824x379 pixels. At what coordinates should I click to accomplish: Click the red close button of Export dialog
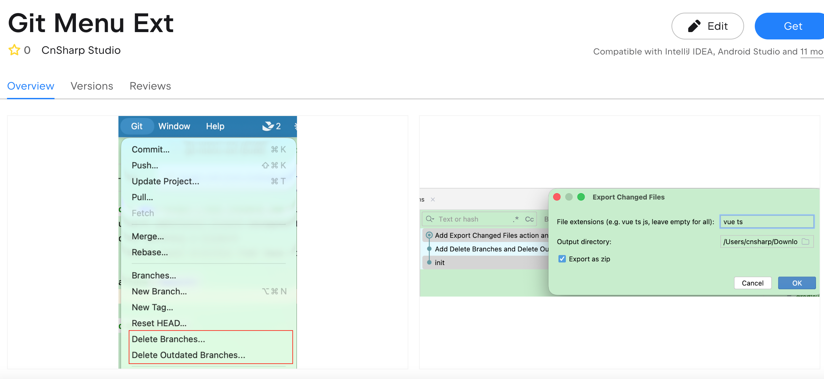[x=557, y=197]
